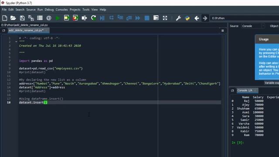Image resolution: width=279 pixels, height=157 pixels.
Task: Click the dataset["Address"]=address line
Action: pos(42,87)
